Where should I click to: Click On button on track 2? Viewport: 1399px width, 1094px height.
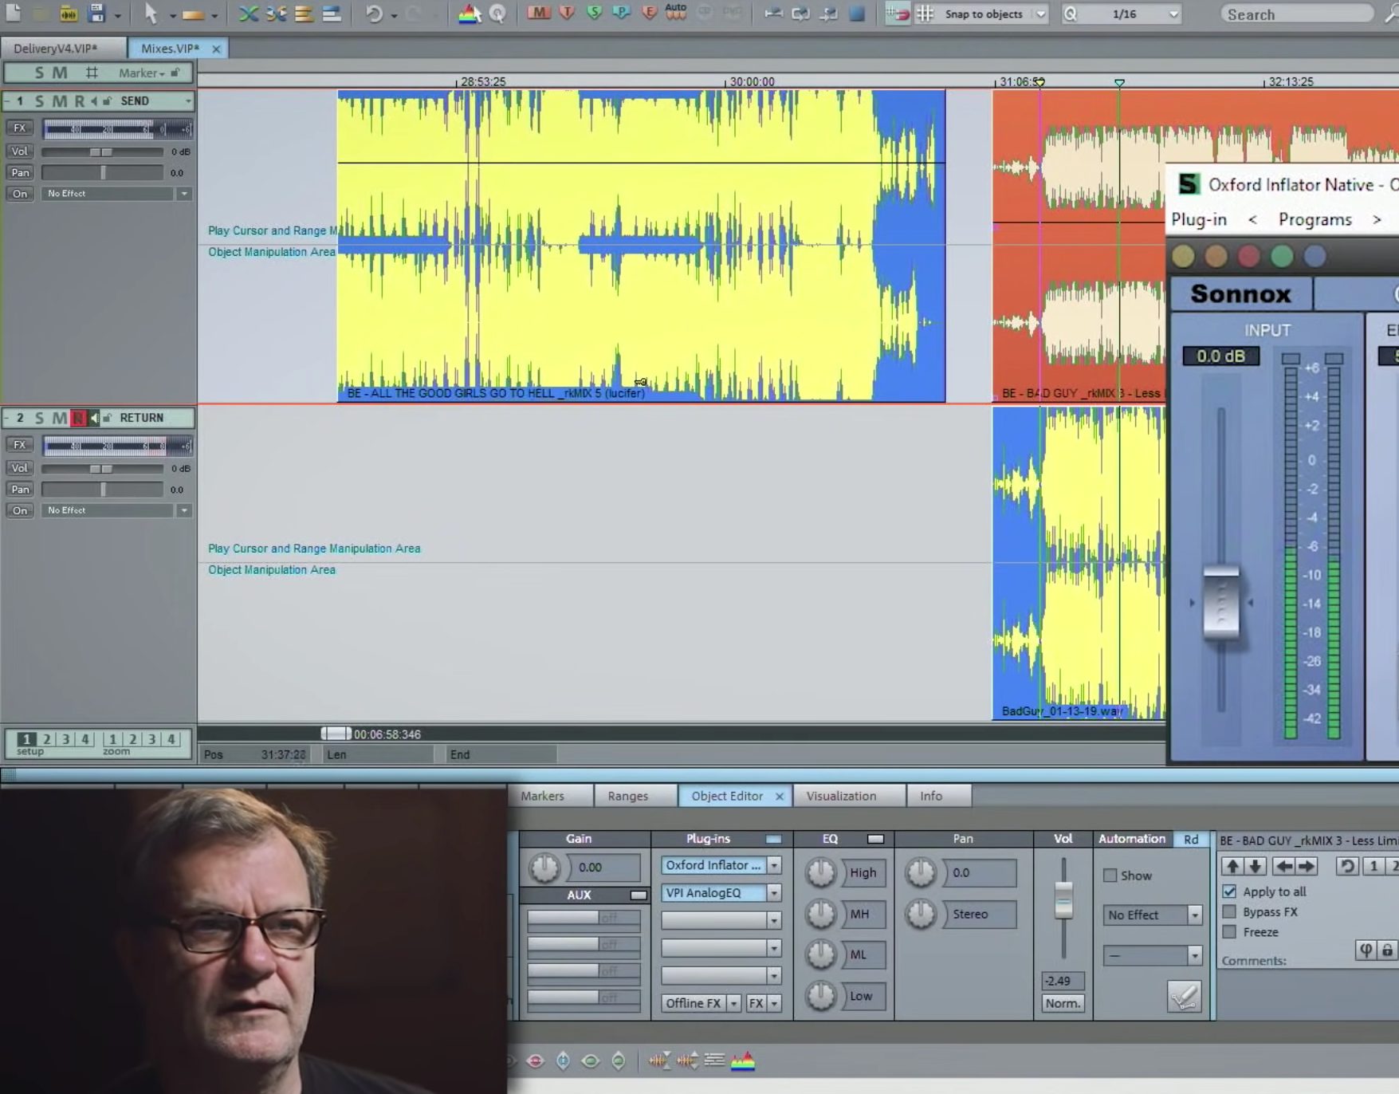coord(20,510)
